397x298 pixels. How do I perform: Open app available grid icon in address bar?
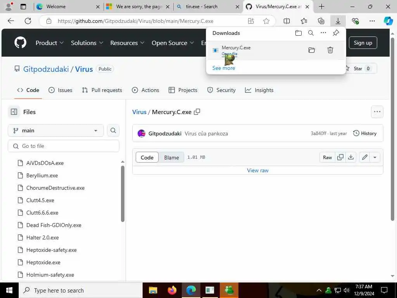[x=251, y=21]
